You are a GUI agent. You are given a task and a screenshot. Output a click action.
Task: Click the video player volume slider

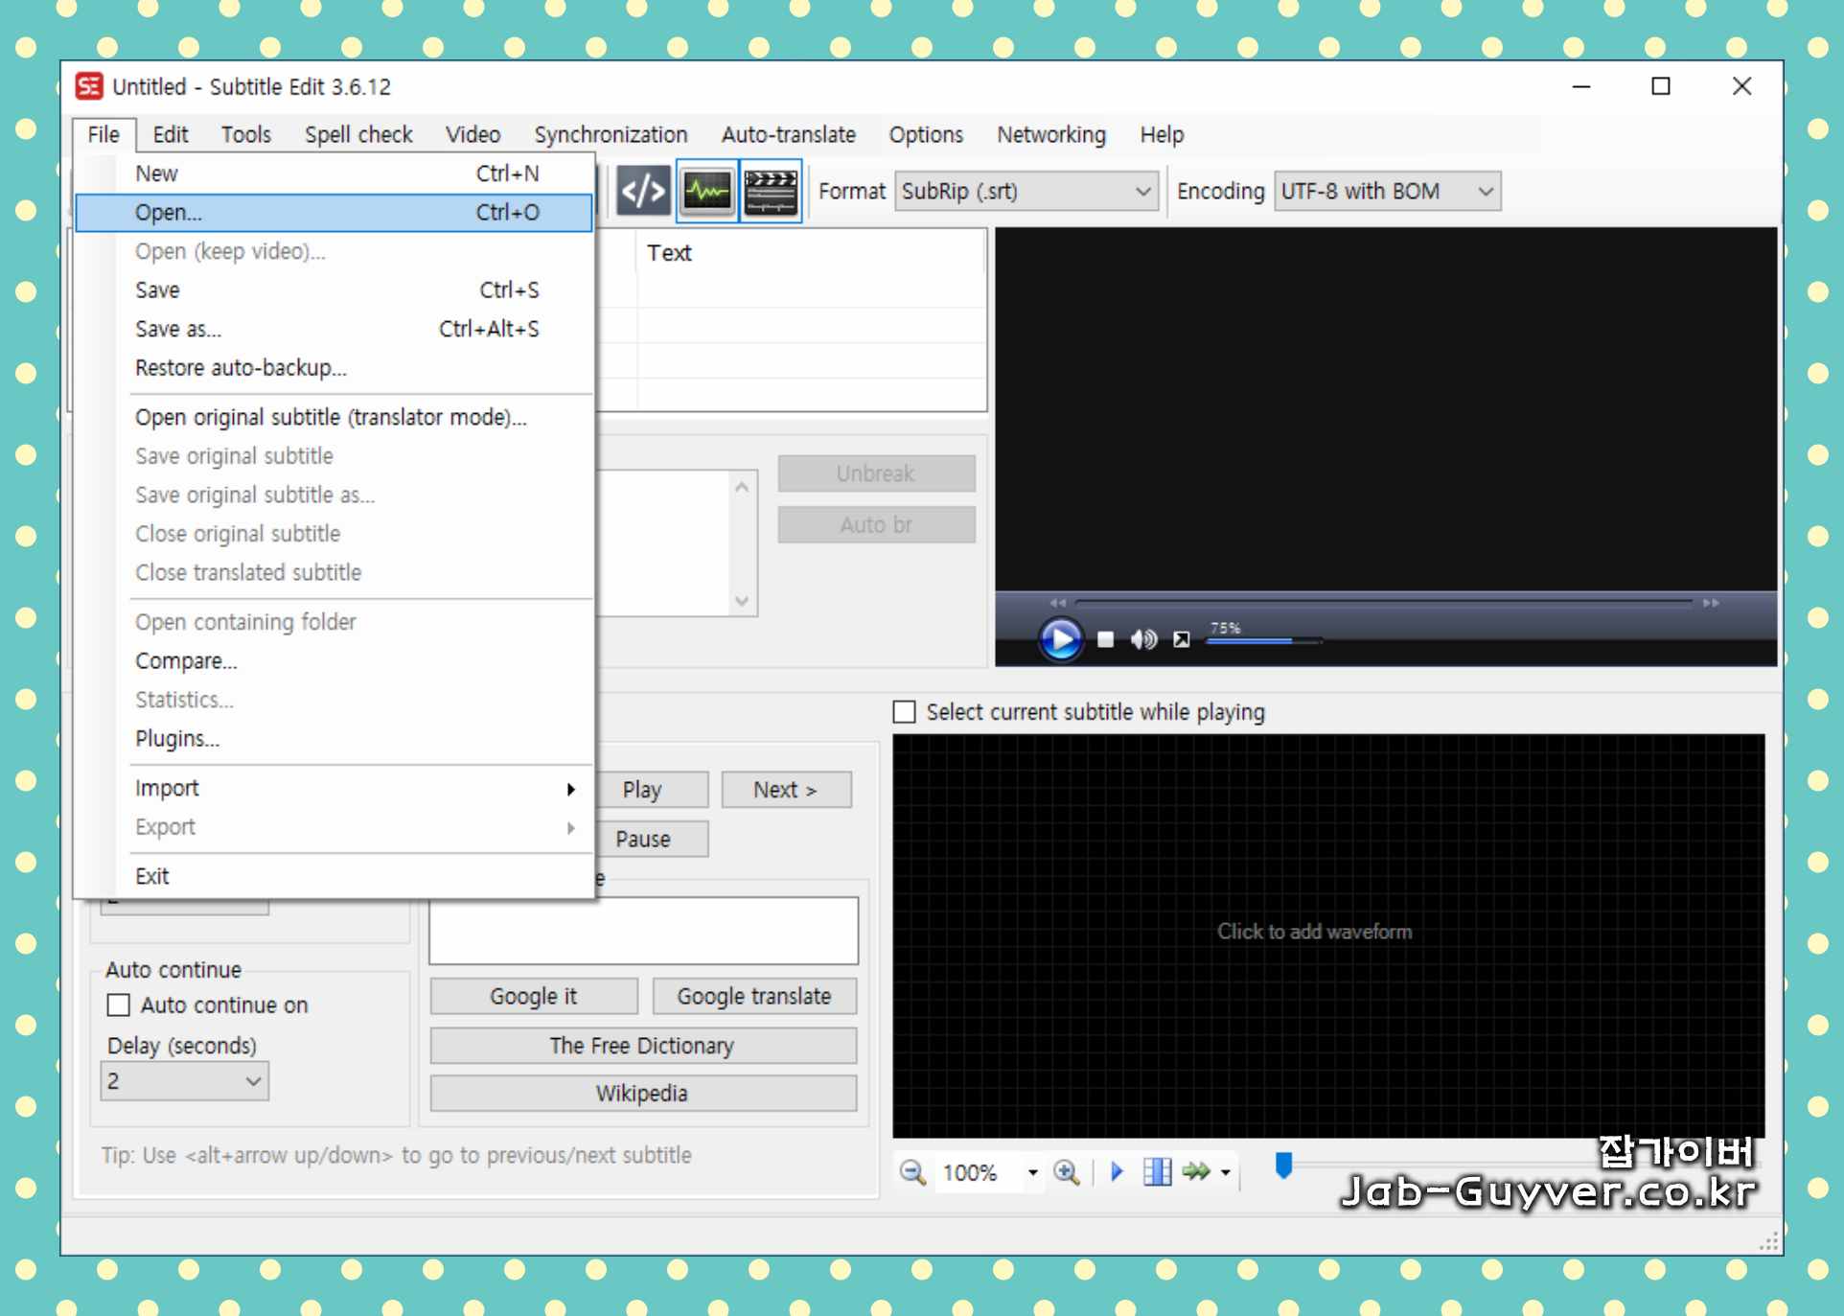click(1263, 640)
